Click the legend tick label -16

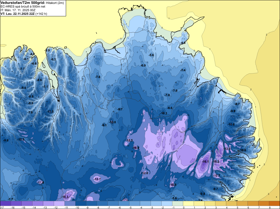click(13, 207)
